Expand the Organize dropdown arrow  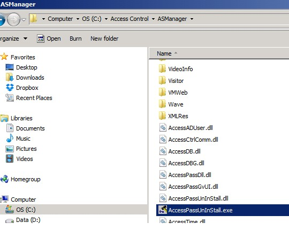tap(26, 39)
